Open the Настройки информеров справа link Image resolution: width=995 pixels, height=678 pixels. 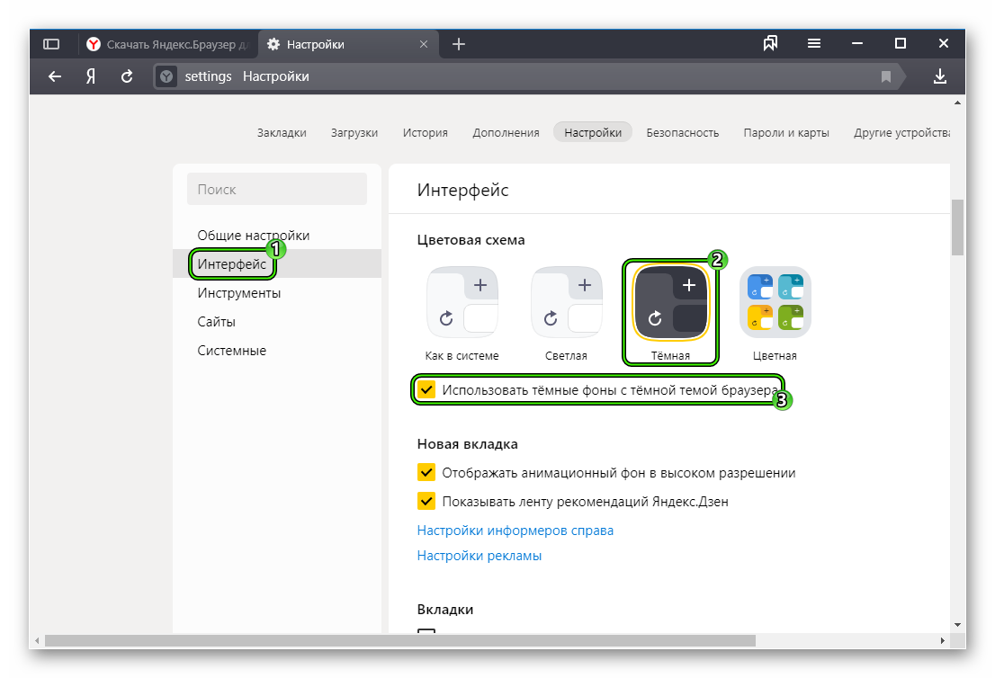tap(515, 531)
